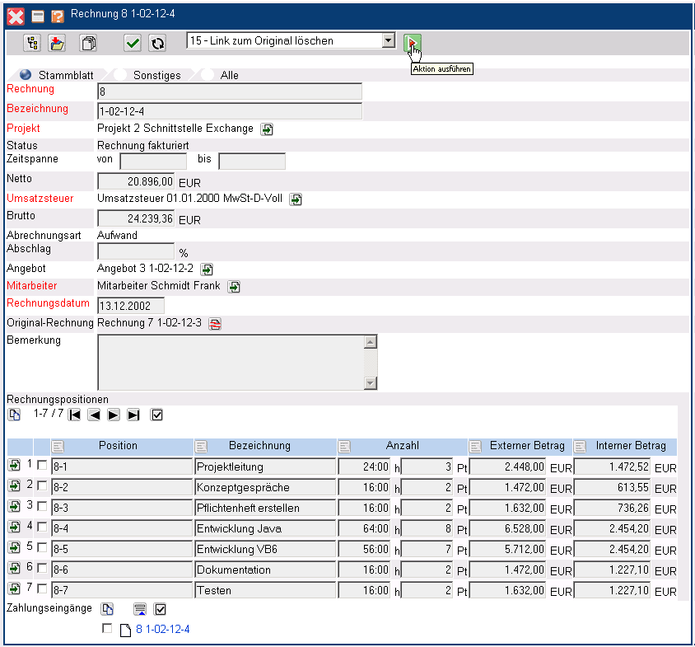The height and width of the screenshot is (647, 695).
Task: Tick the checkbox for row 8-5
Action: (x=42, y=547)
